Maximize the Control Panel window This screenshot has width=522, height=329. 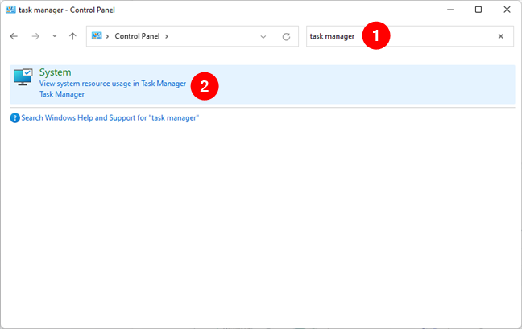(478, 10)
